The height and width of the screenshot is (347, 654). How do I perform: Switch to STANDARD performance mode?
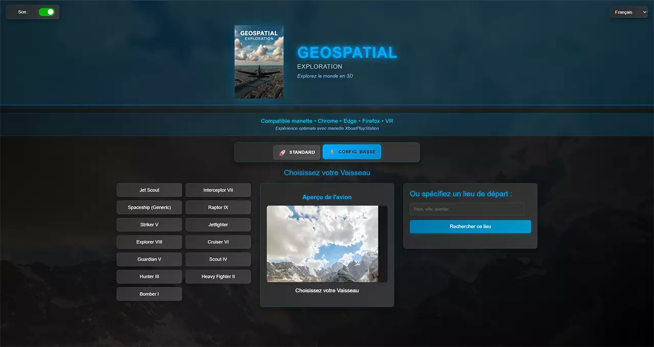(x=296, y=152)
